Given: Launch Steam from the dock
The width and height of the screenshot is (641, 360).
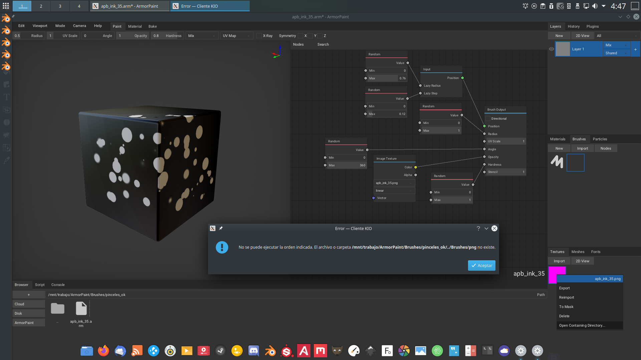Looking at the screenshot, I should point(220,351).
